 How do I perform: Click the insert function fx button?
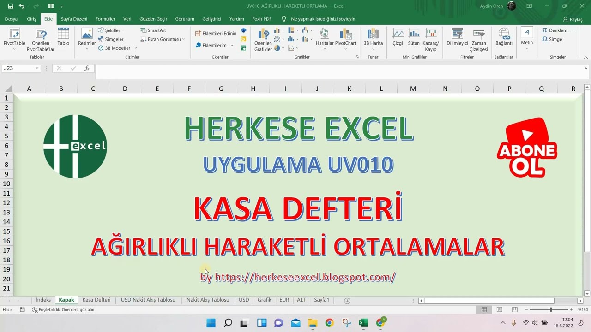pyautogui.click(x=87, y=68)
